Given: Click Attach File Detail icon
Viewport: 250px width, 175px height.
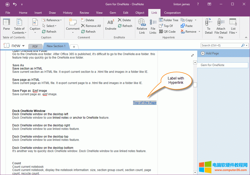Looking at the screenshot, I should point(221,26).
